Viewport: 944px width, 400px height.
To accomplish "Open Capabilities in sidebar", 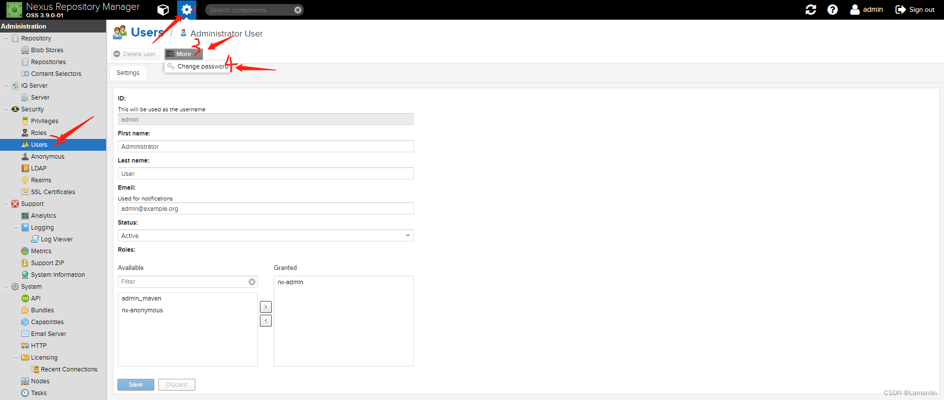I will tap(47, 322).
